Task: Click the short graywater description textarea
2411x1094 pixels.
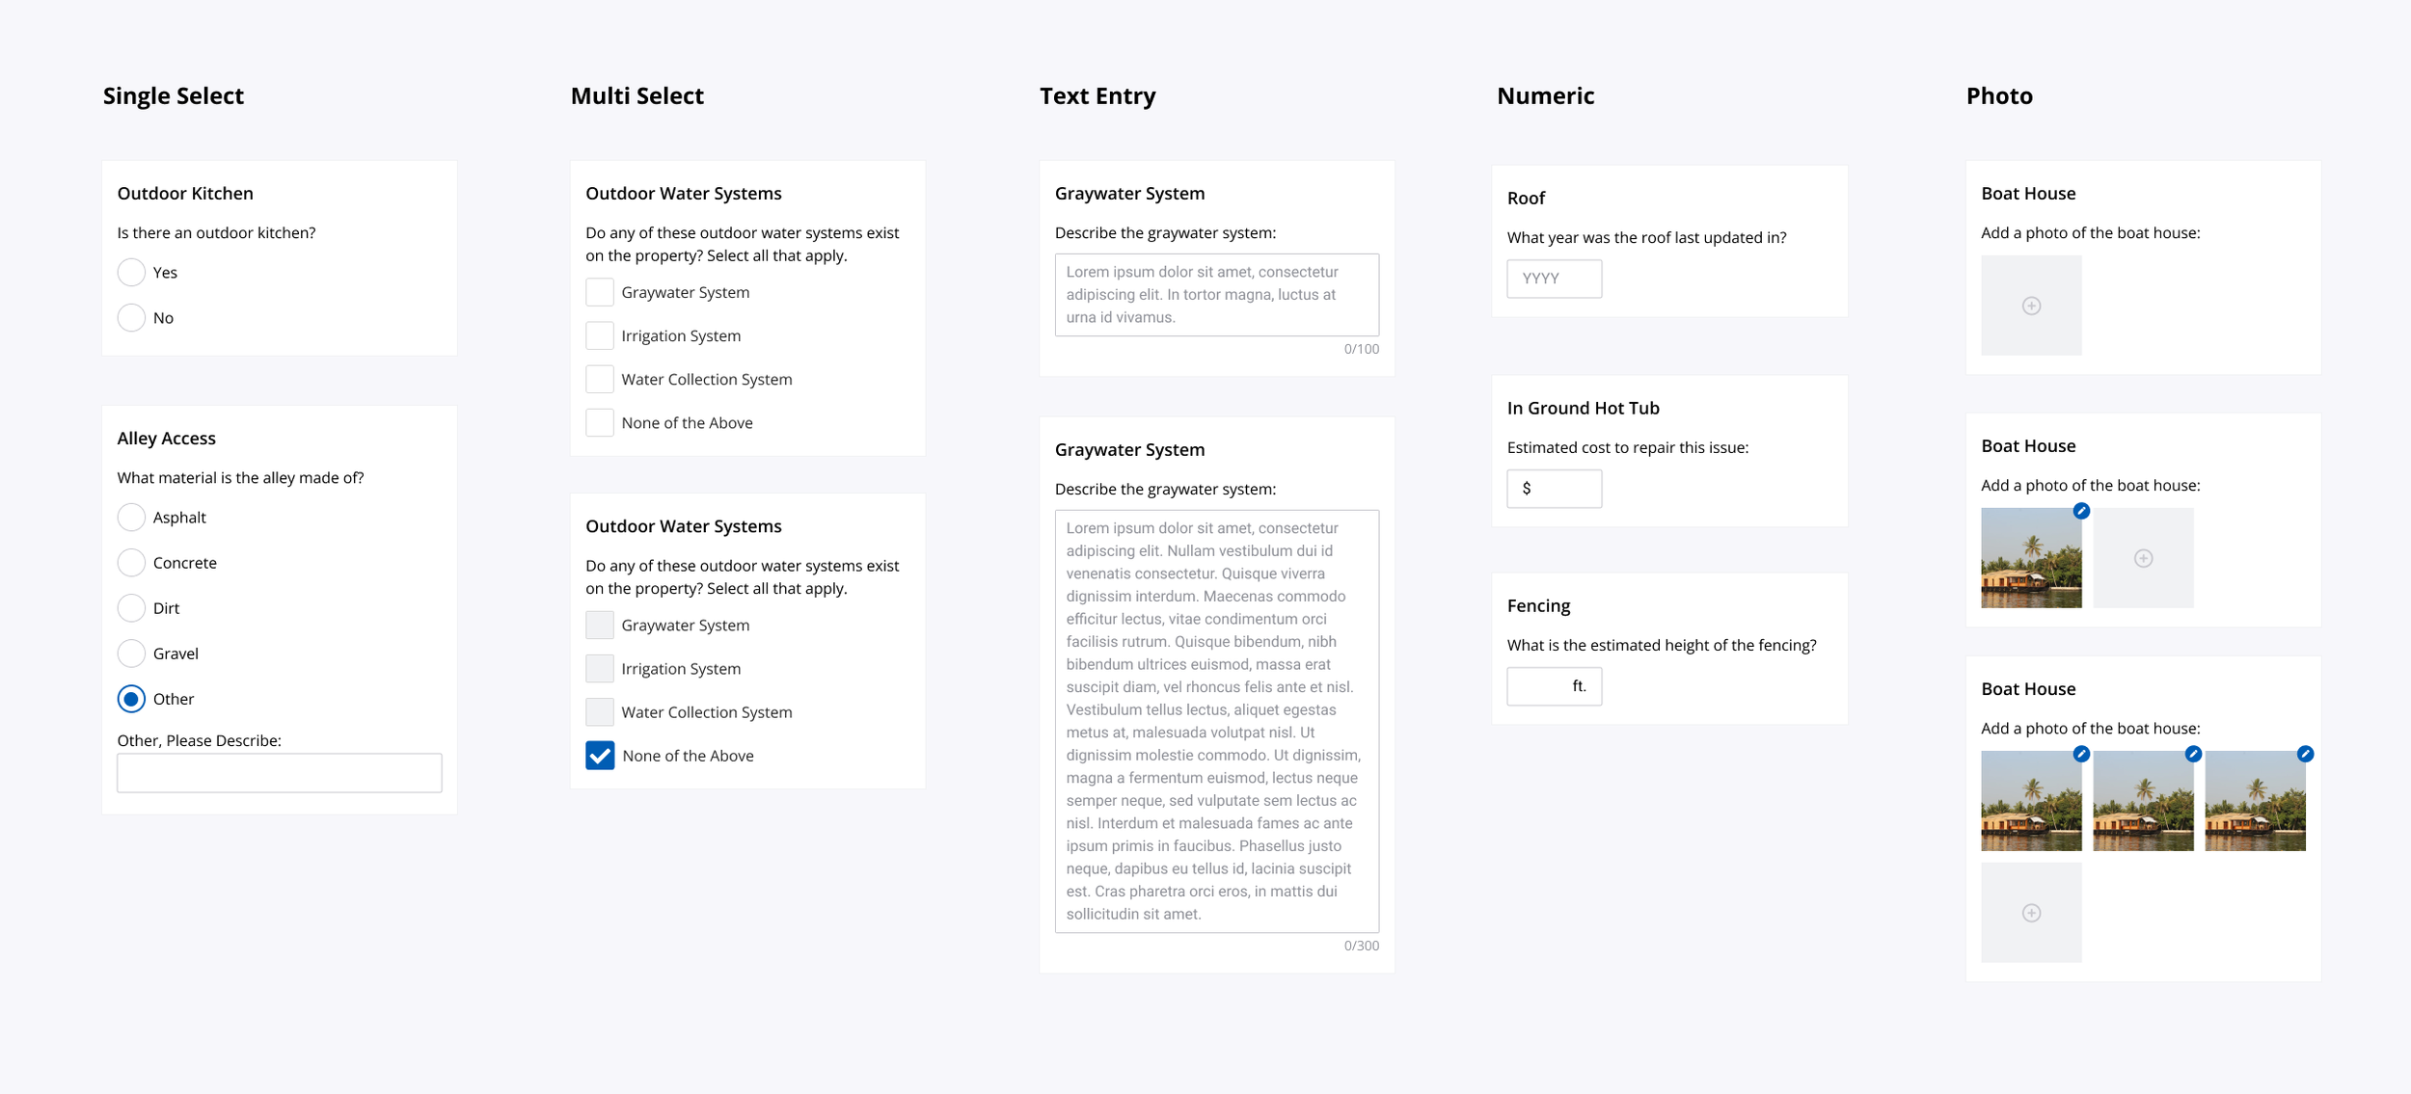Action: pyautogui.click(x=1216, y=295)
